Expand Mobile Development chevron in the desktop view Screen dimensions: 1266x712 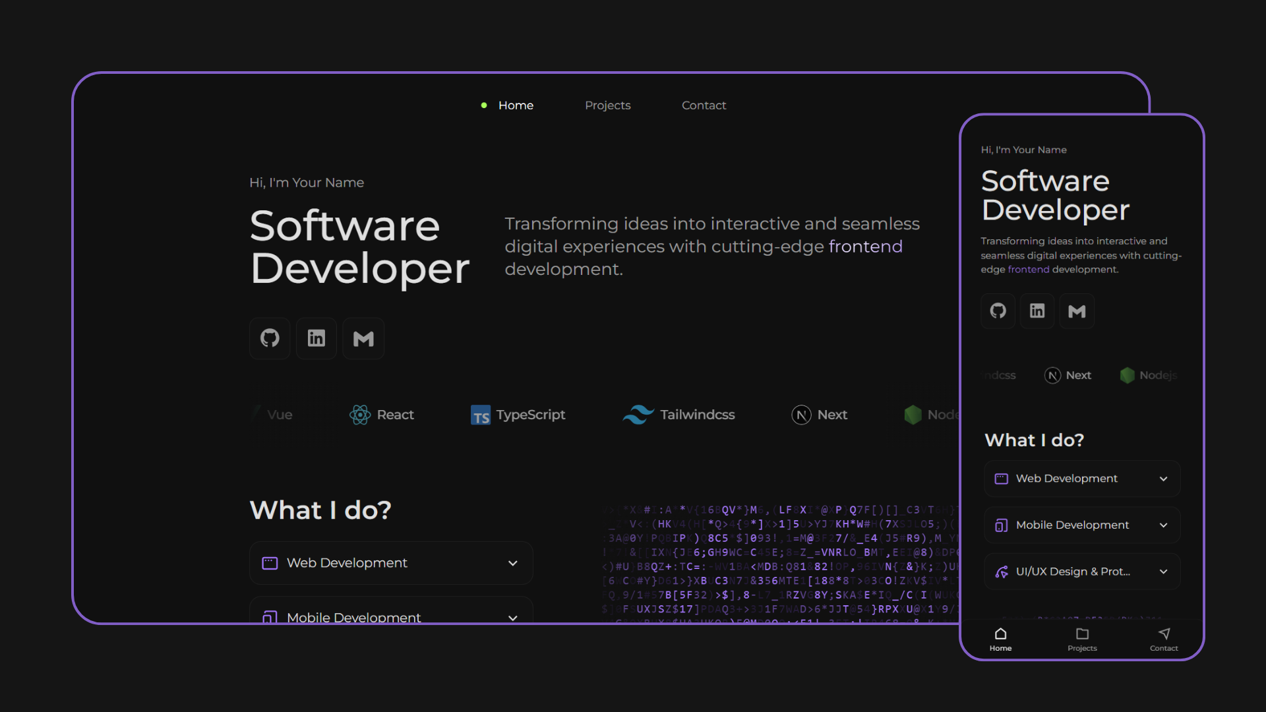513,618
